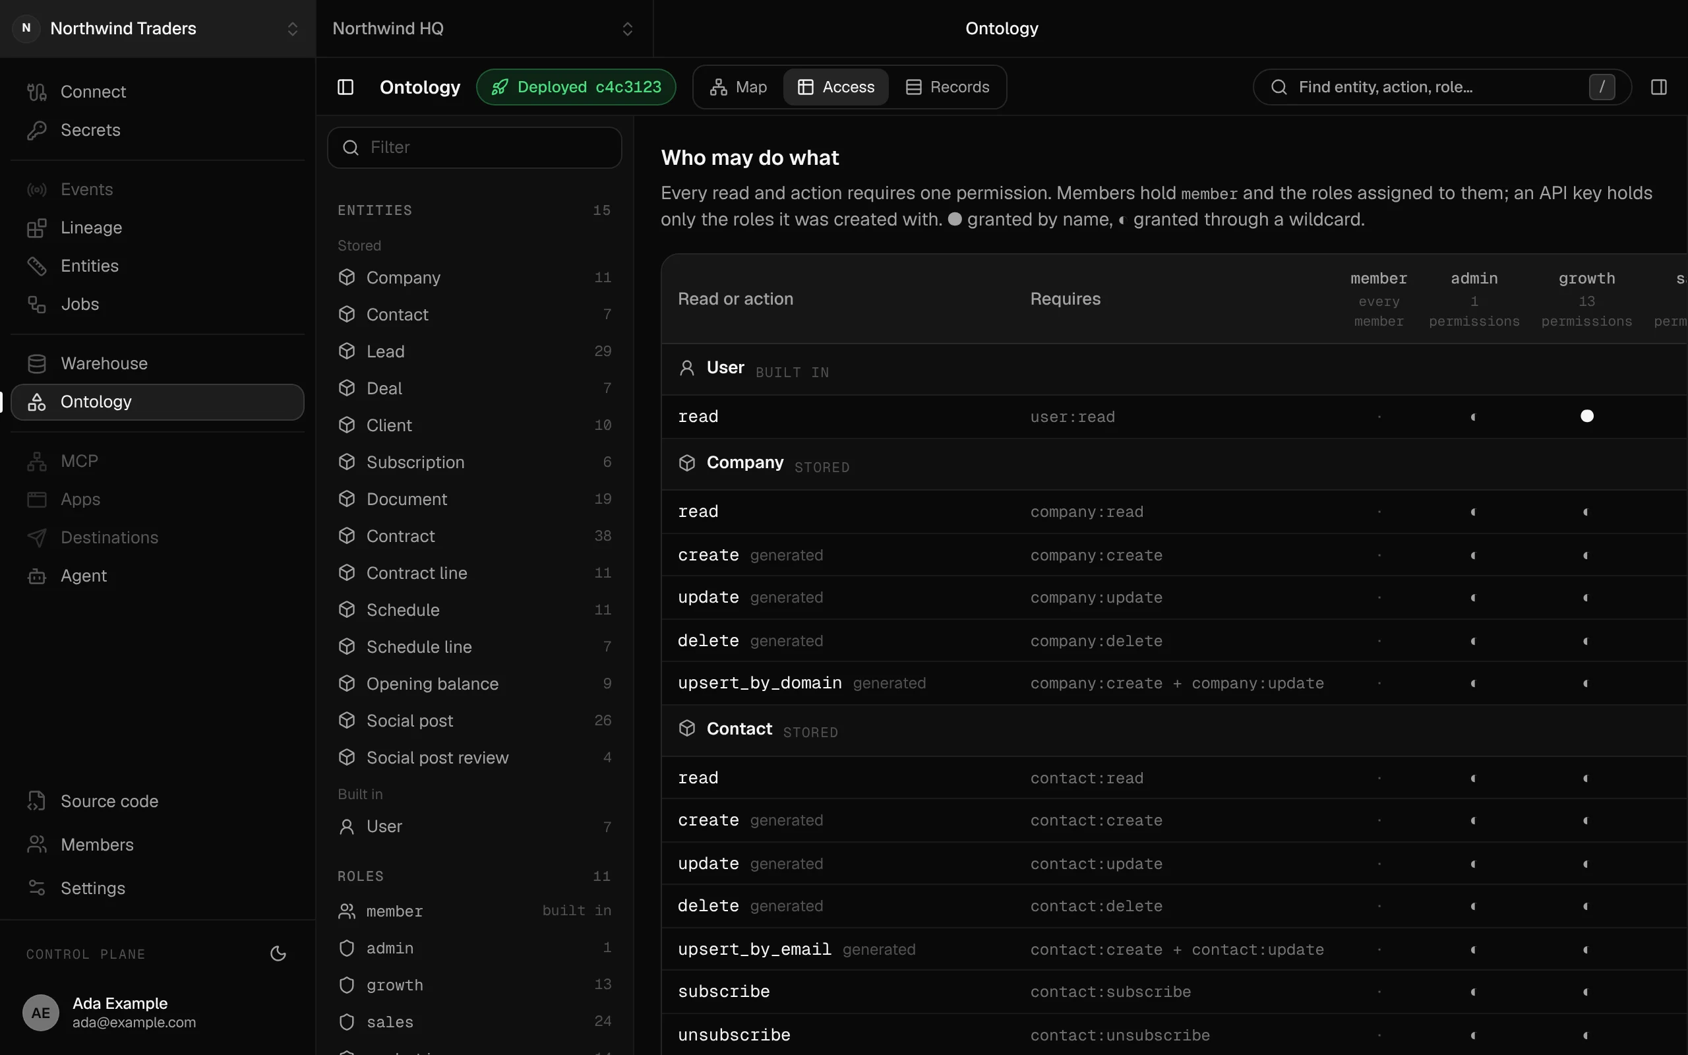Screen dimensions: 1688x1055
Task: Click the Entities tag icon
Action: pos(36,266)
